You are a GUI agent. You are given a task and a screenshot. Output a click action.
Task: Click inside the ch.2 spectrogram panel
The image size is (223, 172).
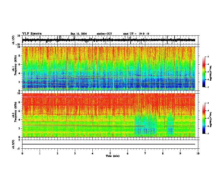[108, 115]
